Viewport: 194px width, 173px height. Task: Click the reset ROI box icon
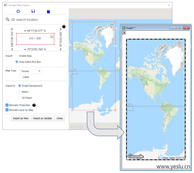52,36
